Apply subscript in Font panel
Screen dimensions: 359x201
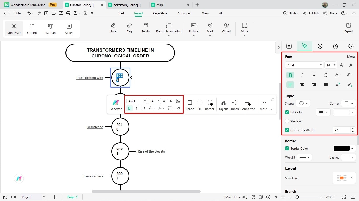(x=350, y=85)
